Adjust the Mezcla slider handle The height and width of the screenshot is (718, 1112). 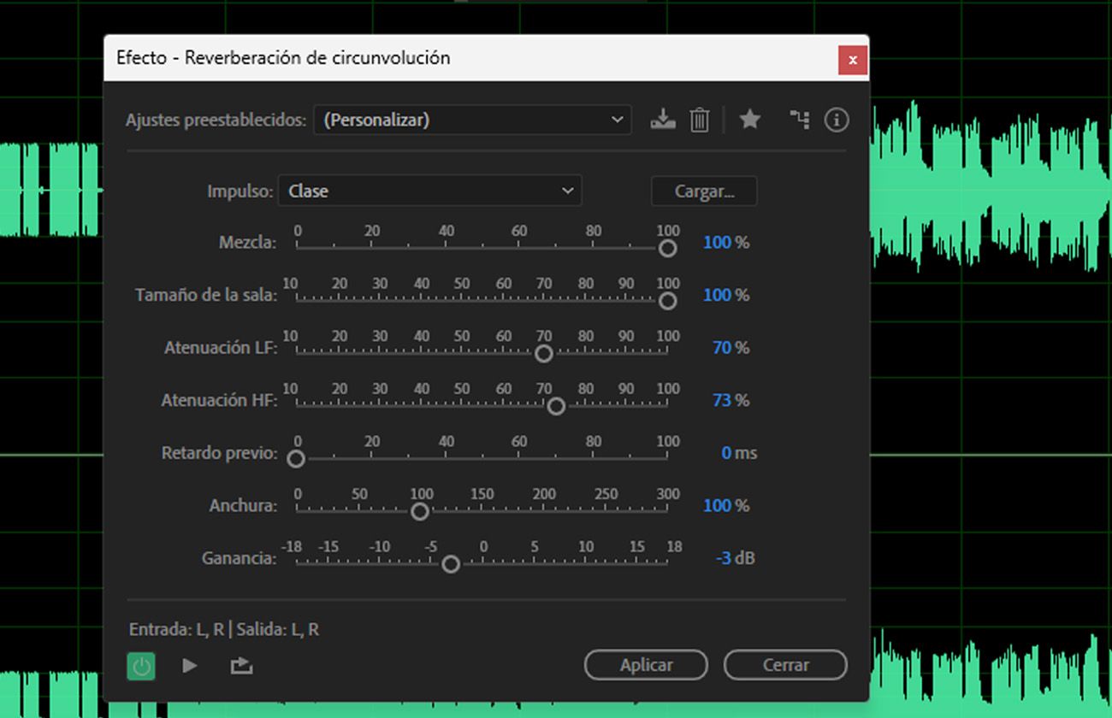click(667, 248)
